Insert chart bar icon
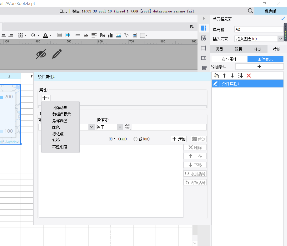This screenshot has height=246, width=287. tap(110, 35)
